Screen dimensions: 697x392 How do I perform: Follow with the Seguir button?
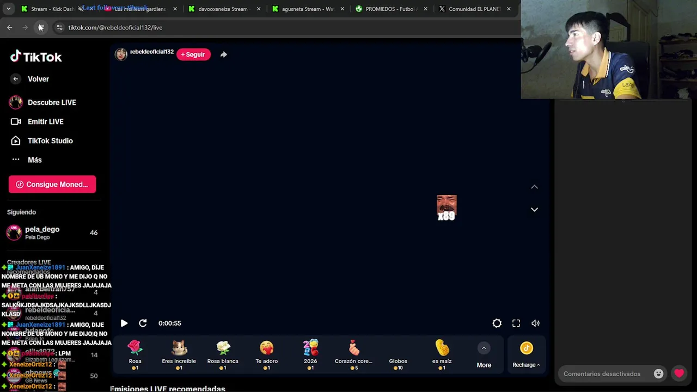193,54
